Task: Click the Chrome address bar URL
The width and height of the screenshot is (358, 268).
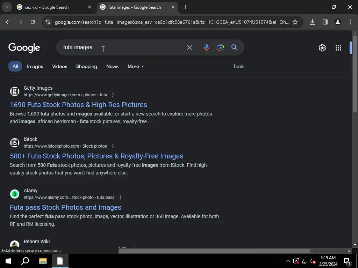Action: tap(172, 22)
